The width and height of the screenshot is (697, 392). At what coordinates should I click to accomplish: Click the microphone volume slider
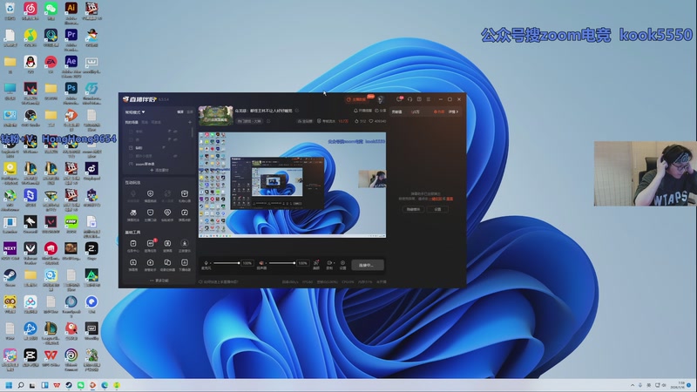[x=228, y=263]
